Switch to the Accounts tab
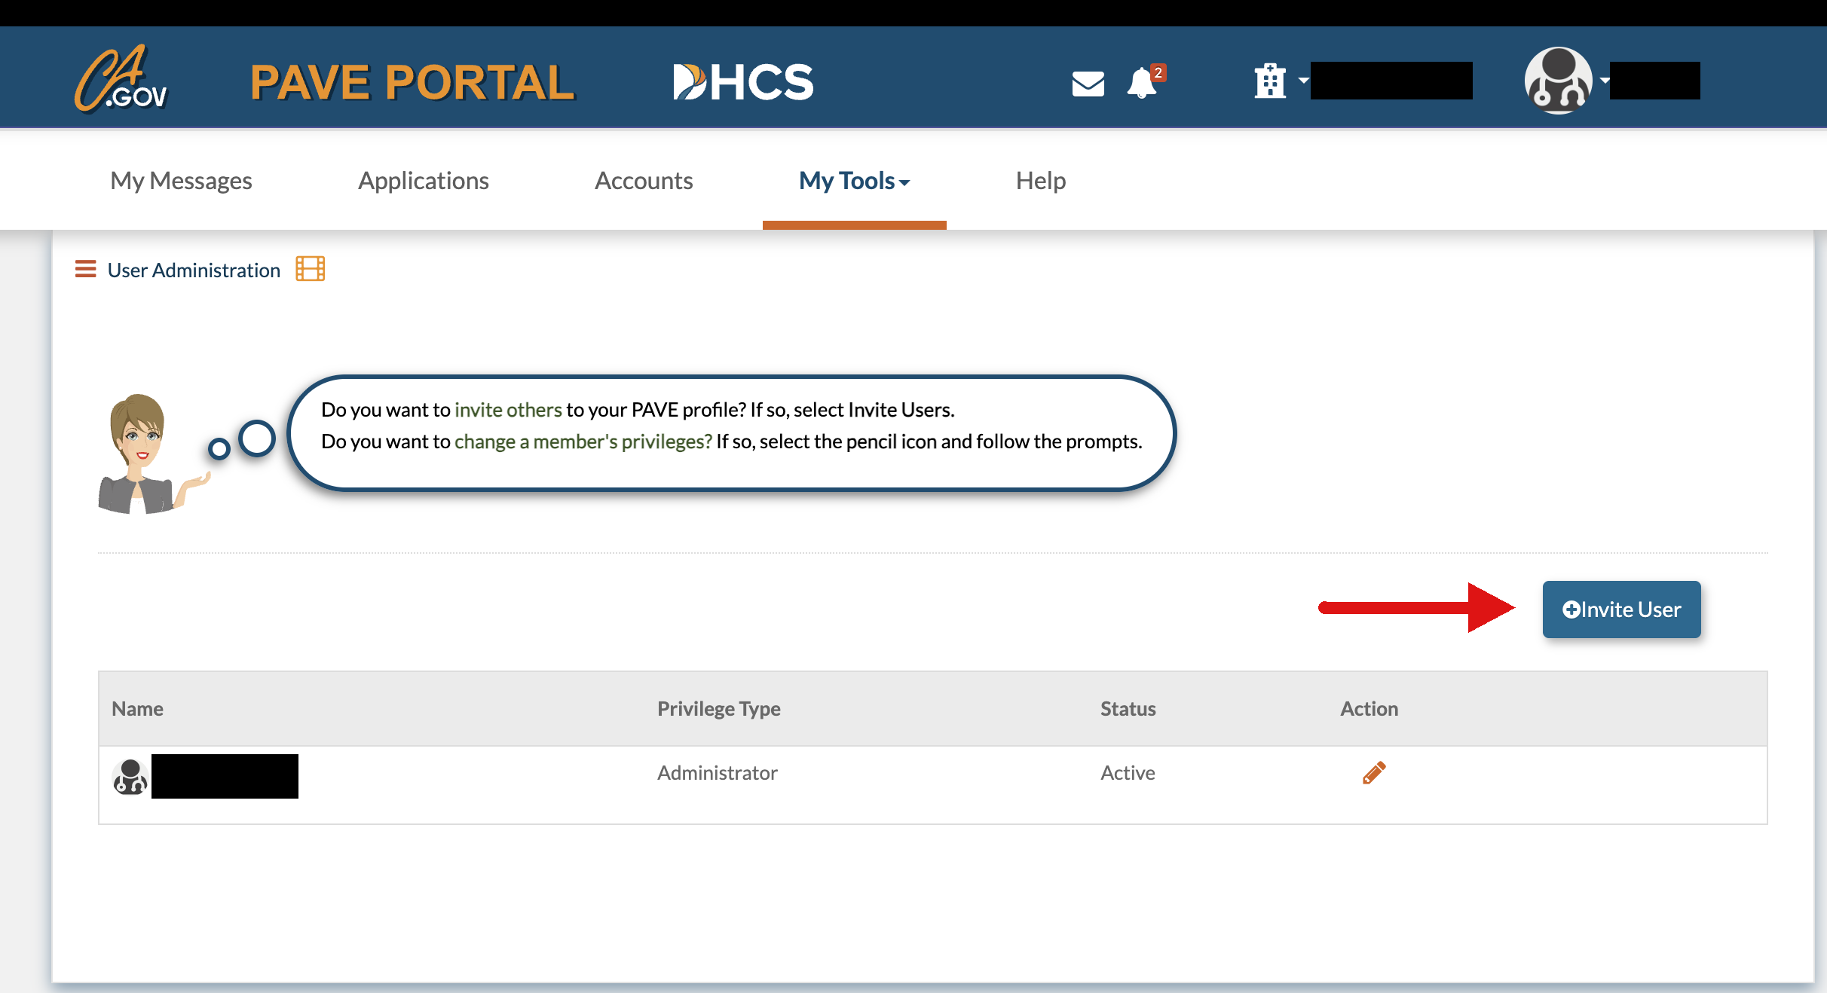Viewport: 1827px width, 993px height. coord(644,181)
